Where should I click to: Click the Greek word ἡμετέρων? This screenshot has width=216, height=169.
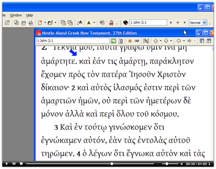(164, 101)
